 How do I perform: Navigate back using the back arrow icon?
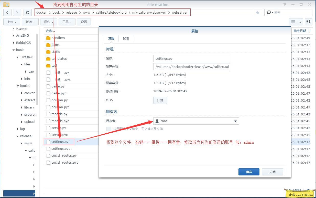click(x=7, y=12)
